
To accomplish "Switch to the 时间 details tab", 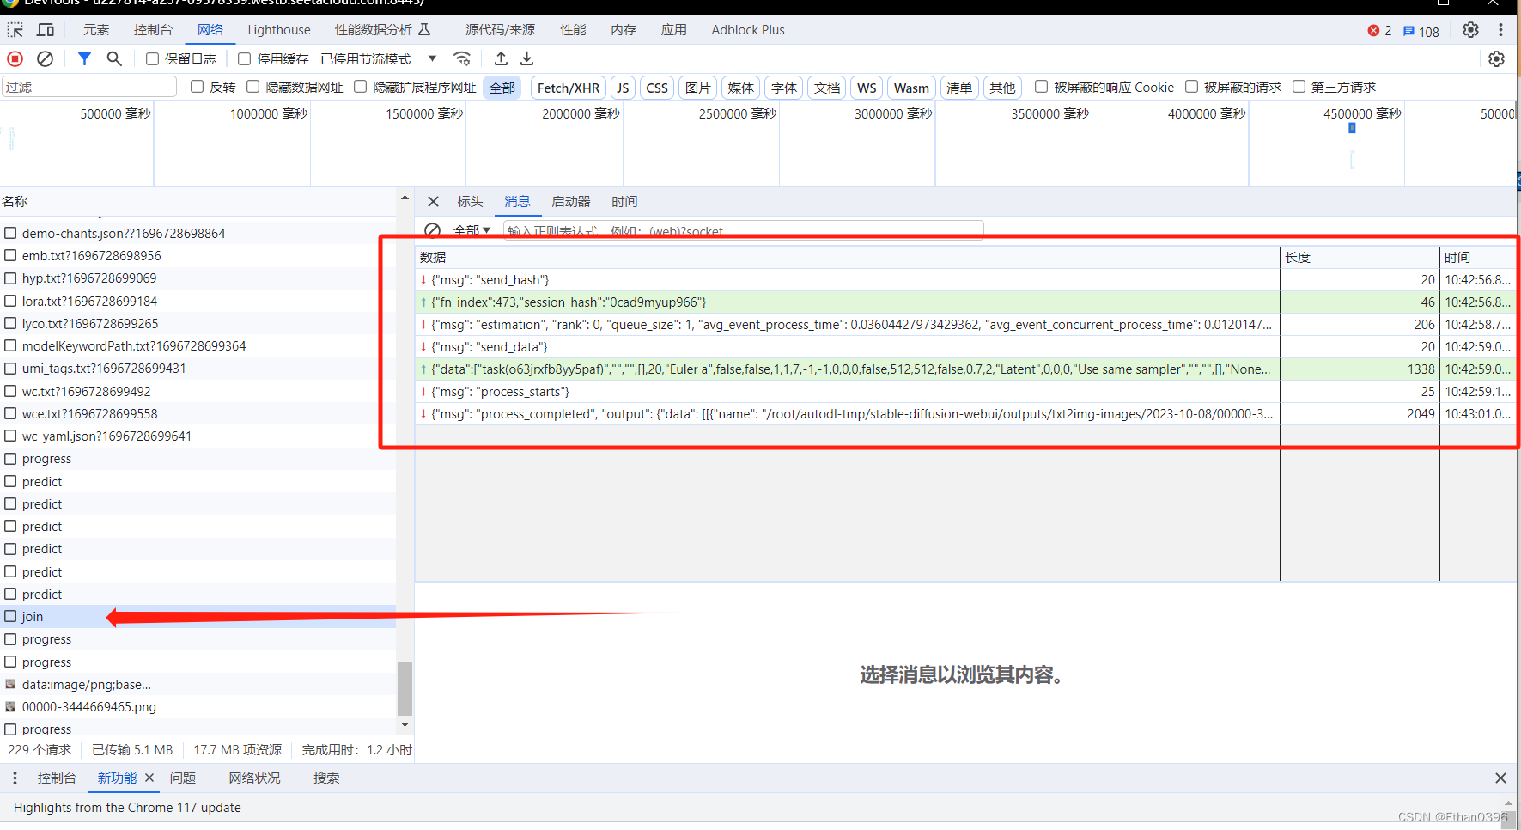I will click(624, 202).
